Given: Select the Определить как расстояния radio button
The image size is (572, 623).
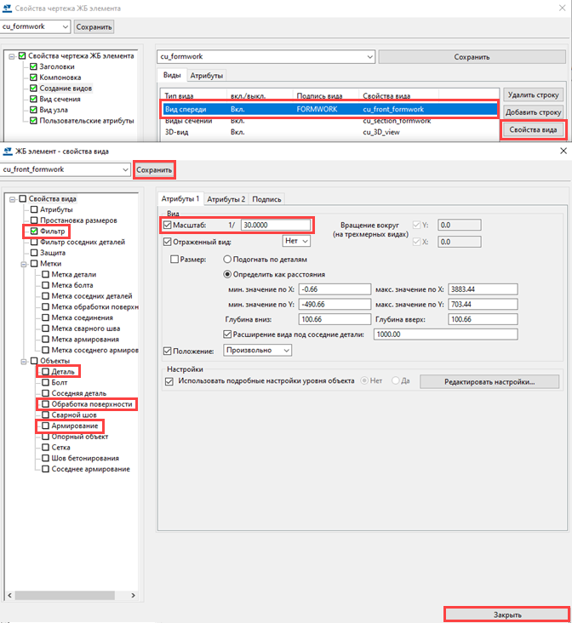Looking at the screenshot, I should tap(228, 274).
